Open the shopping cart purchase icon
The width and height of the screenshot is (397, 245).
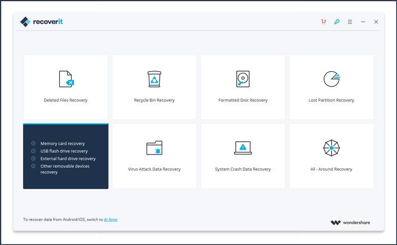324,22
